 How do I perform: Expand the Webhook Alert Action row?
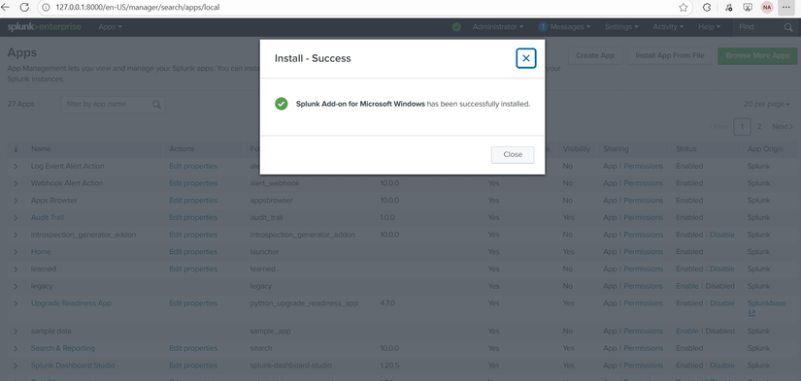click(x=16, y=183)
